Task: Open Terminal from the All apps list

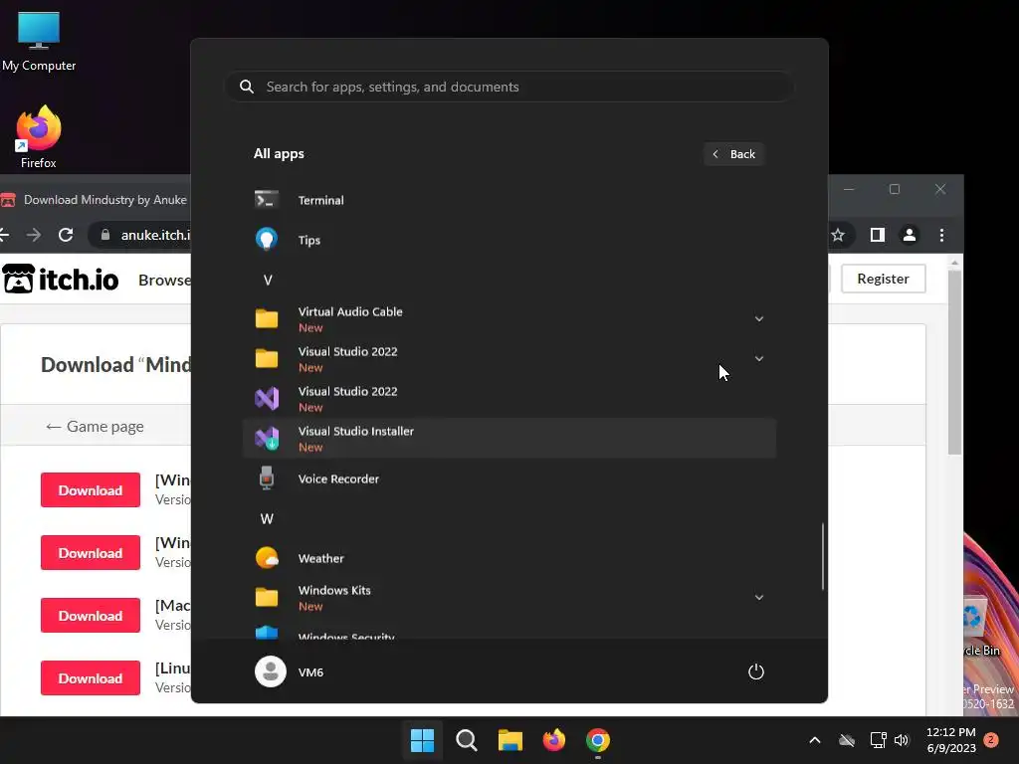Action: [x=509, y=200]
